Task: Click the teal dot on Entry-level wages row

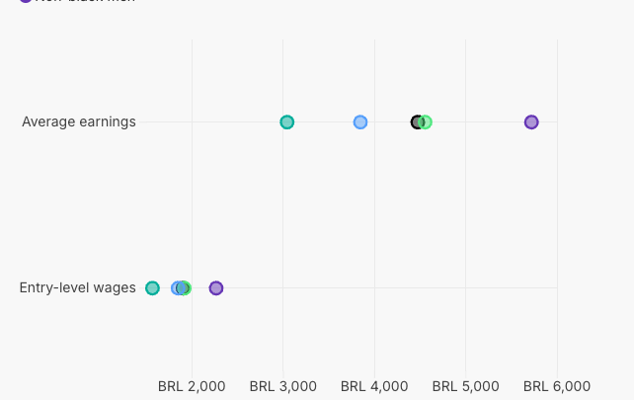Action: point(152,288)
